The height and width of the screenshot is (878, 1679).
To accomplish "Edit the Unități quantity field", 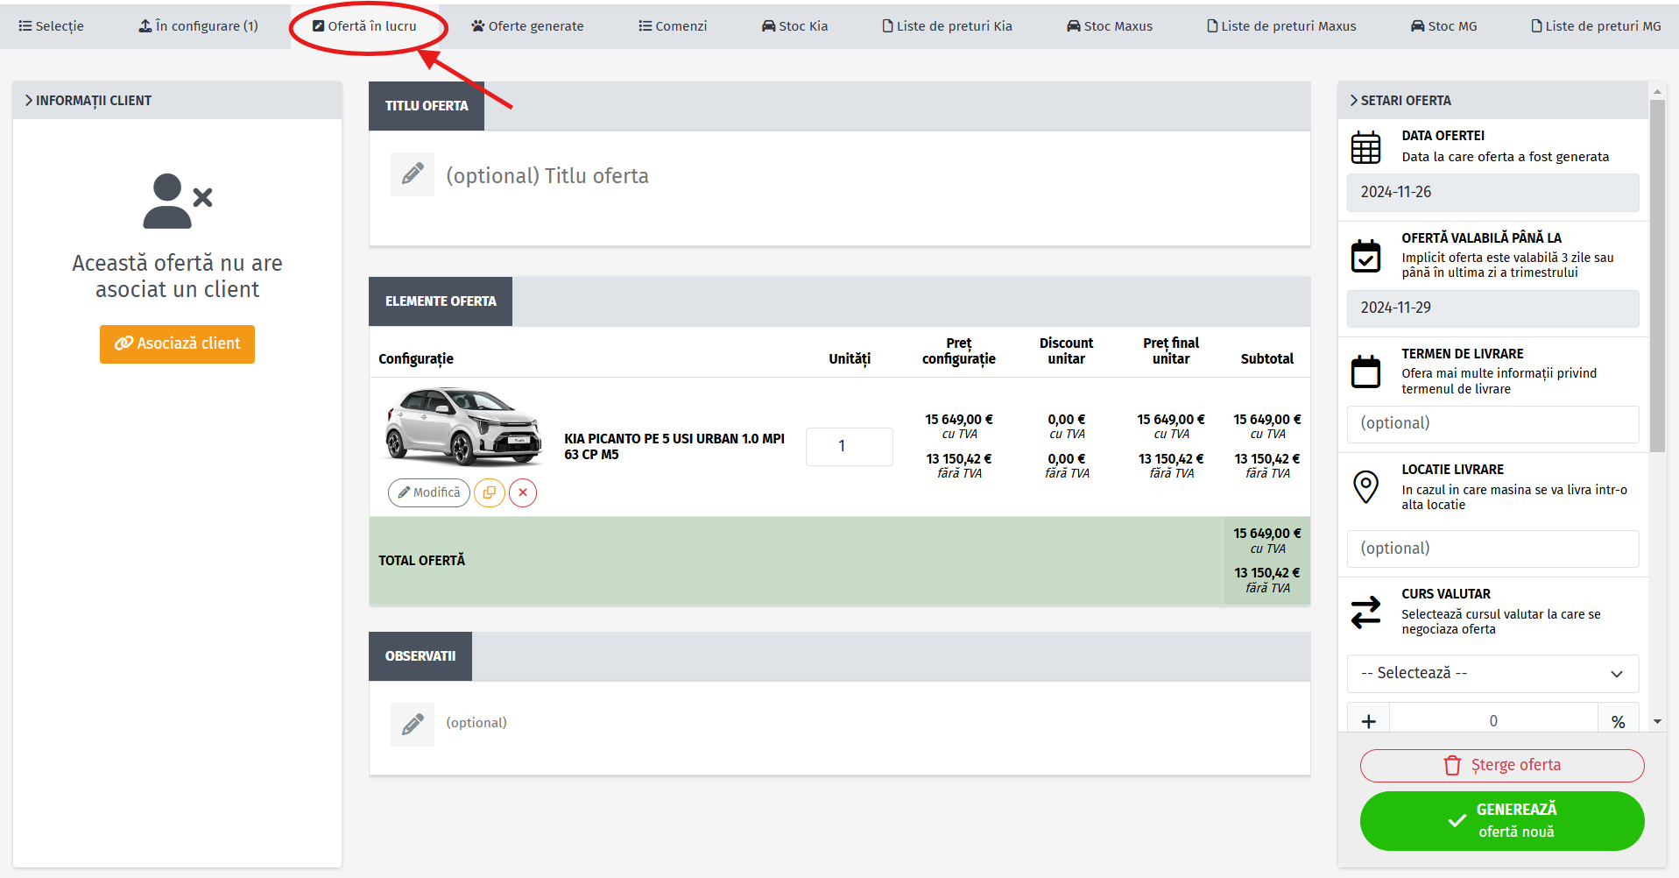I will click(849, 446).
